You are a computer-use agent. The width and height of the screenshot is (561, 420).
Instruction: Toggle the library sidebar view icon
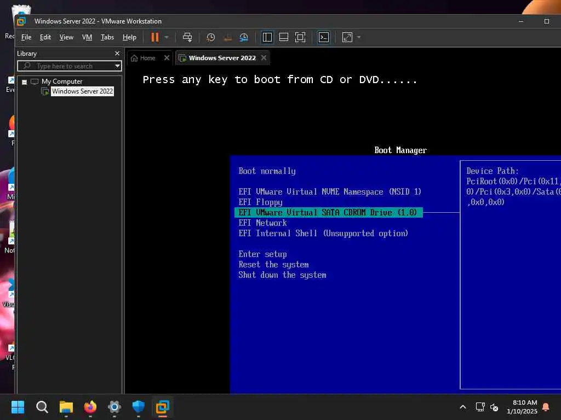(267, 37)
